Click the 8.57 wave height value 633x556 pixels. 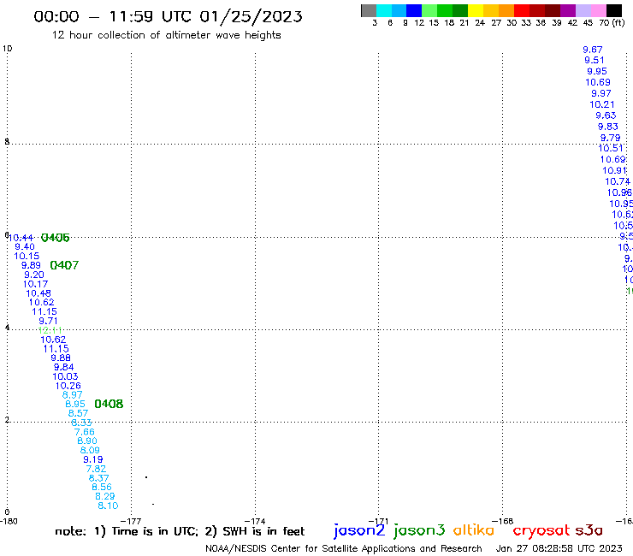pos(78,413)
